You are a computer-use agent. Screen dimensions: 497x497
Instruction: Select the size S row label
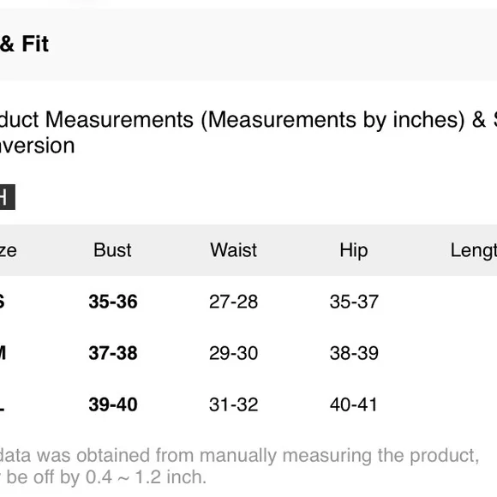[x=2, y=302]
